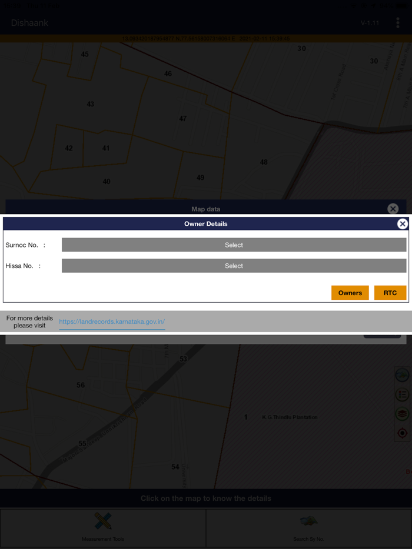412x549 pixels.
Task: Tap survey parcel 46 on the map
Action: [x=168, y=73]
